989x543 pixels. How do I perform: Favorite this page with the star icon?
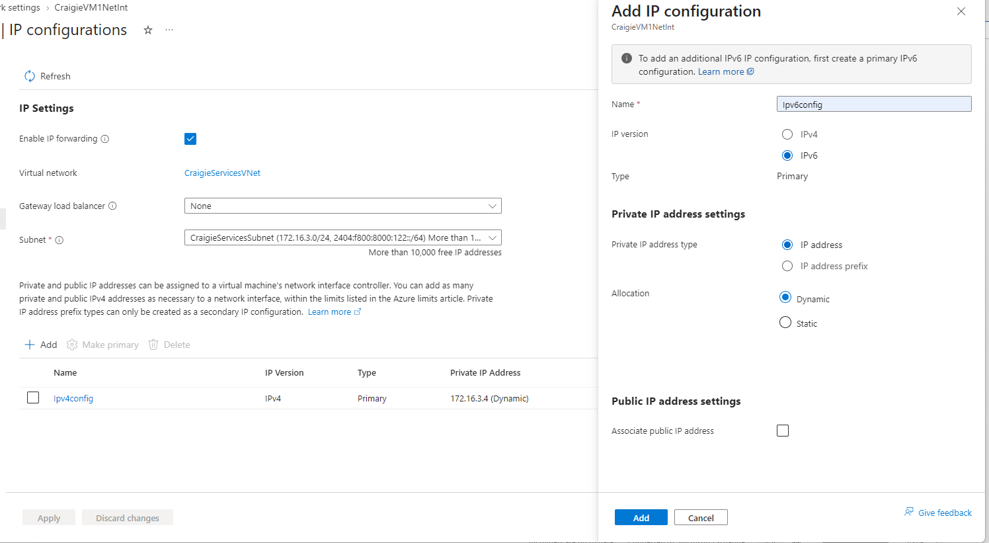click(x=148, y=30)
